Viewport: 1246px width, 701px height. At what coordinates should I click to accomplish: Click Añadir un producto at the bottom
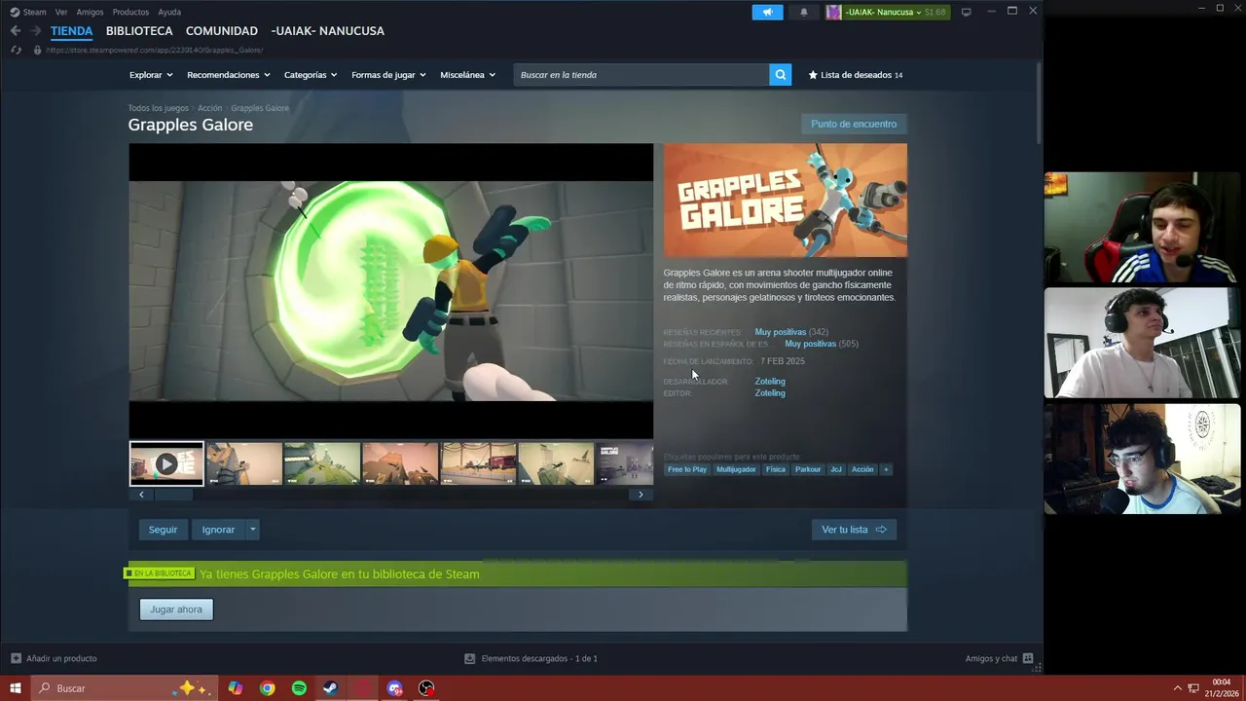[x=54, y=659]
